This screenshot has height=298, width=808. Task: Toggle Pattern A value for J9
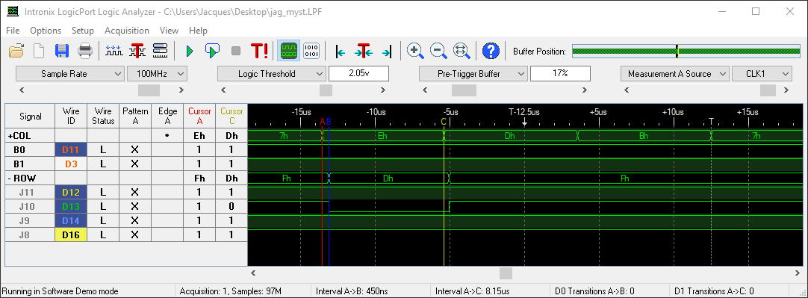[x=135, y=220]
